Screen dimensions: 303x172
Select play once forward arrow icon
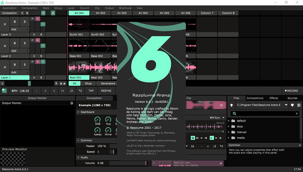[x=201, y=138]
